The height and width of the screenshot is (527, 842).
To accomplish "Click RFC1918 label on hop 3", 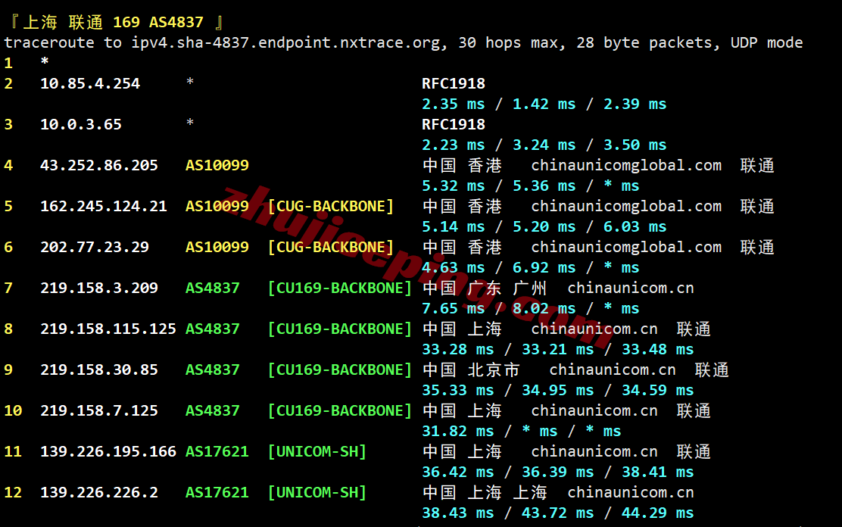I will click(454, 125).
